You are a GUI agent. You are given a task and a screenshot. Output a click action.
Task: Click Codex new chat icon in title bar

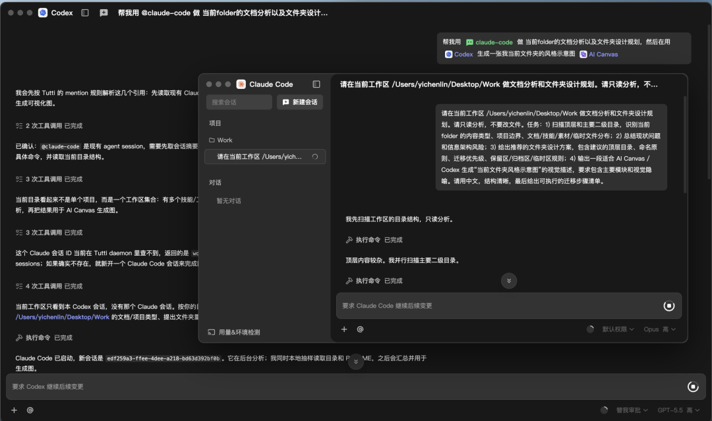point(104,13)
